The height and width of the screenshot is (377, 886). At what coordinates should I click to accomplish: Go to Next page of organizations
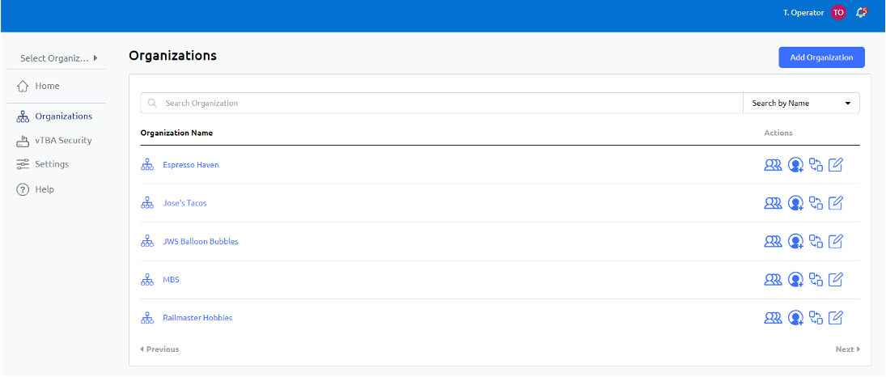848,349
